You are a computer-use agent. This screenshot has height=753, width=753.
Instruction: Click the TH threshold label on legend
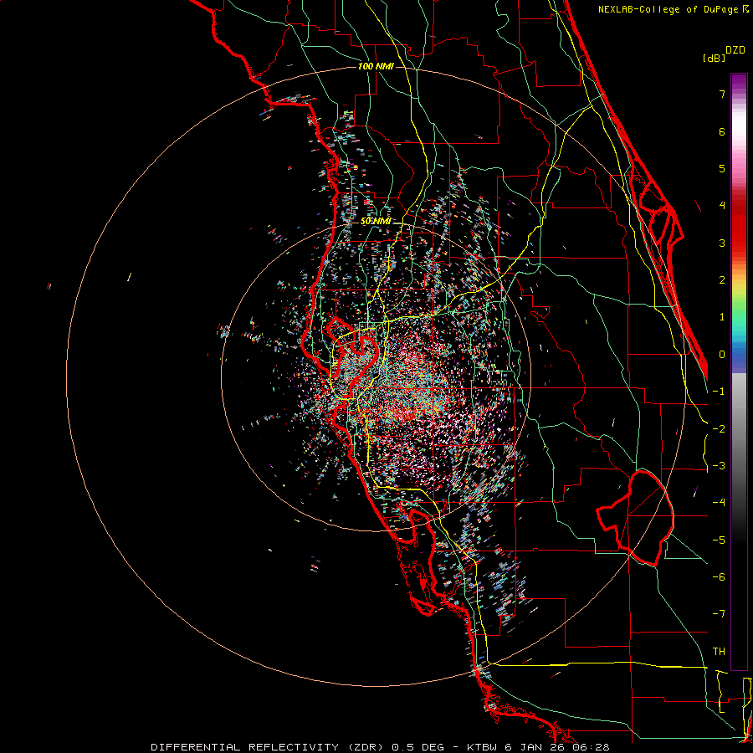click(719, 652)
